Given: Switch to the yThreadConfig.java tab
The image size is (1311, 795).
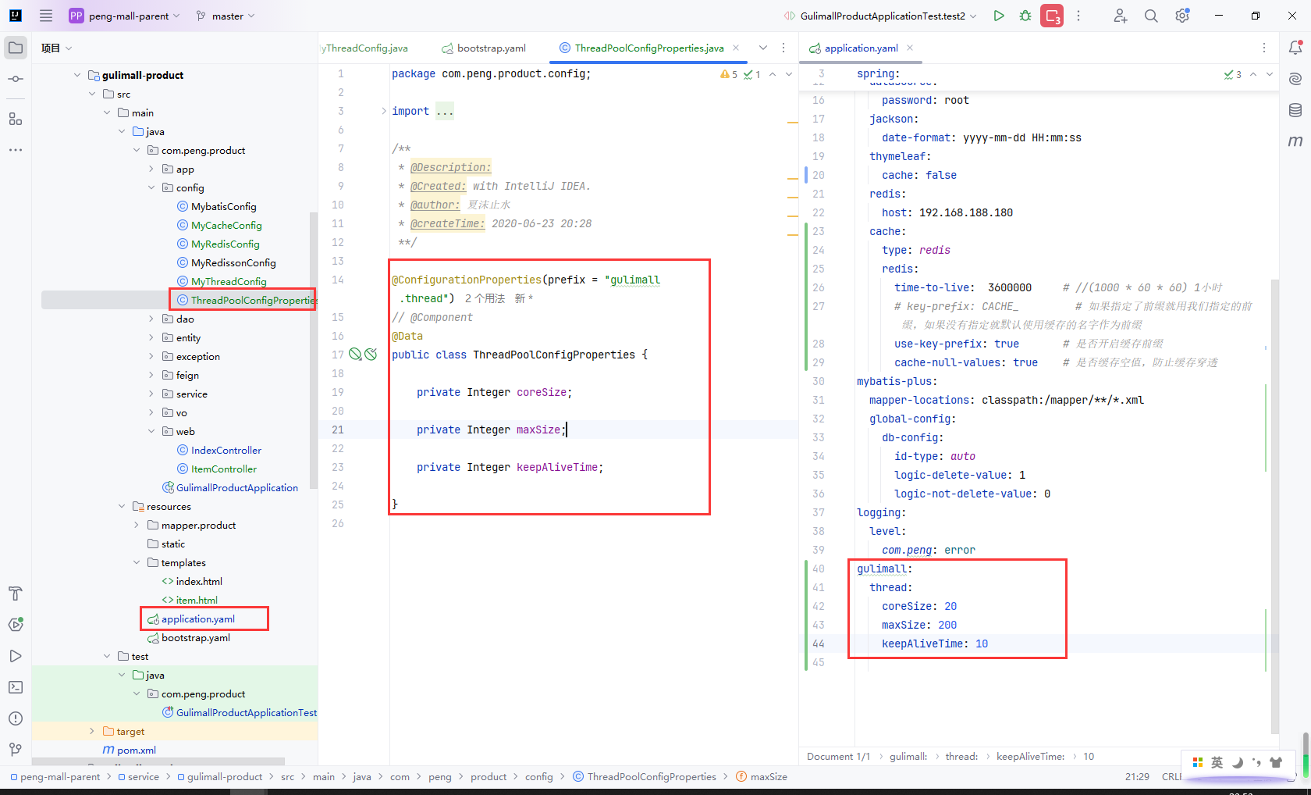Looking at the screenshot, I should (364, 48).
